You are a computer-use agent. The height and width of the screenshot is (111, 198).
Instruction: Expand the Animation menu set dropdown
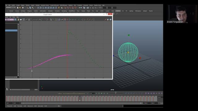[11, 7]
